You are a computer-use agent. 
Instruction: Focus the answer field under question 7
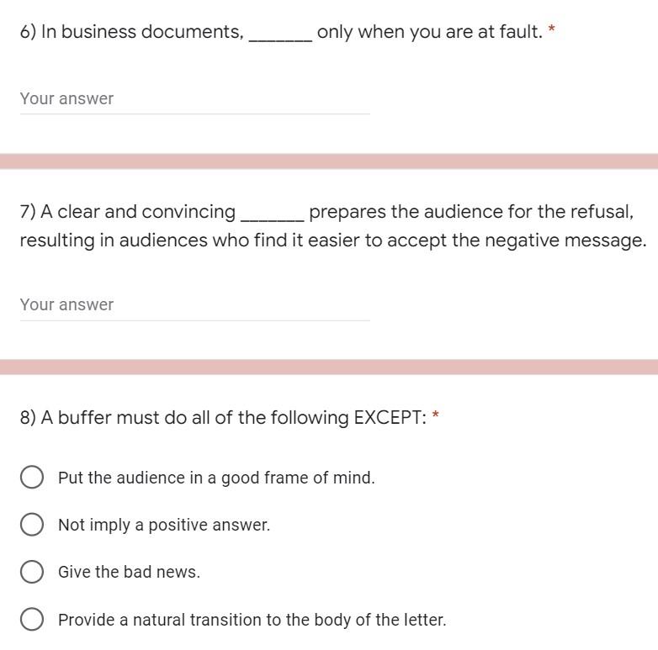click(x=194, y=304)
